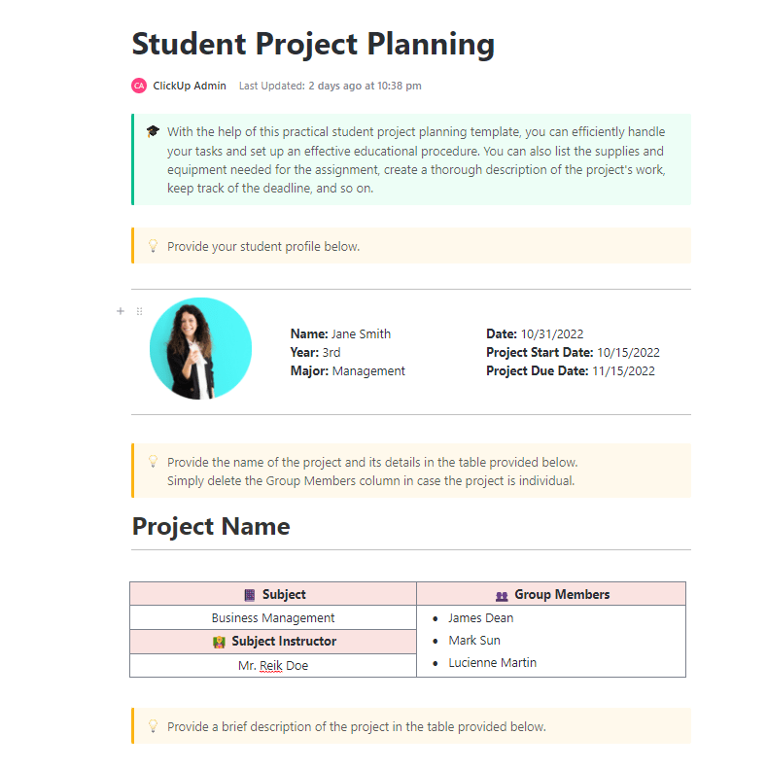Click the graduation cap icon in the green banner
The width and height of the screenshot is (767, 770).
click(x=153, y=131)
